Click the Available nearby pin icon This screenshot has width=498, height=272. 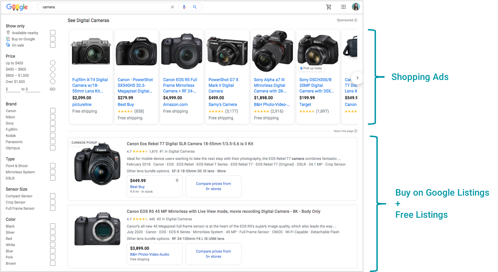coord(8,33)
